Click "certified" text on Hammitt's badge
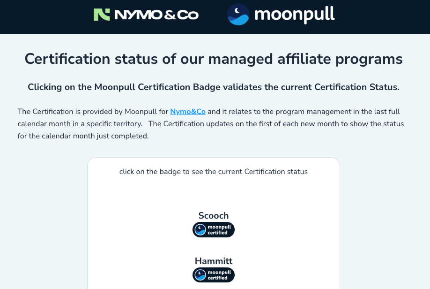This screenshot has width=430, height=289. click(217, 278)
